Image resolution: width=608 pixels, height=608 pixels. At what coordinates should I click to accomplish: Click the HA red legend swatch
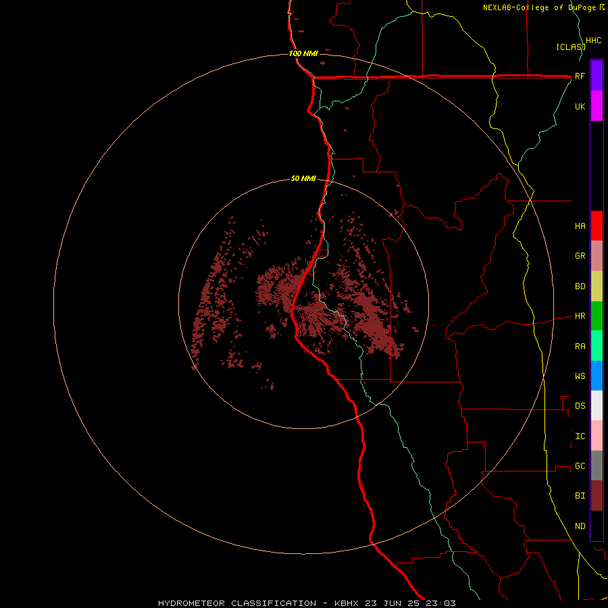(x=597, y=226)
